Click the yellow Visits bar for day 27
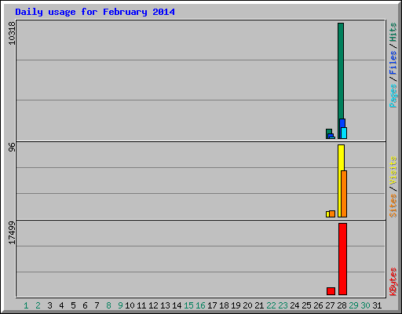Viewport: 402px width, 314px height. [327, 214]
